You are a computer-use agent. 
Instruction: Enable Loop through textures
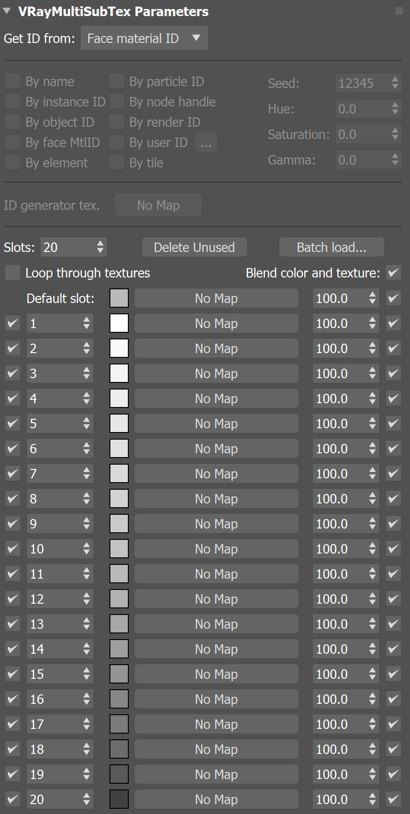[x=12, y=272]
